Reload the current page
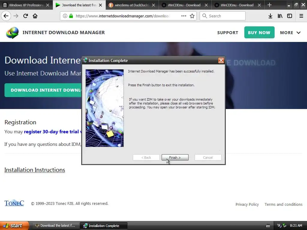This screenshot has height=230, width=307. point(25,16)
